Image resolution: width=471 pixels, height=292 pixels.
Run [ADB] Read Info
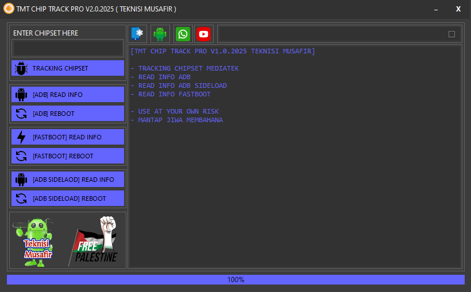click(68, 95)
